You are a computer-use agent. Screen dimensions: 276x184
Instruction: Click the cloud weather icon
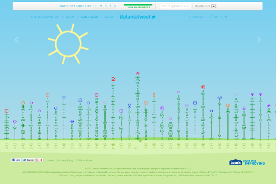pyautogui.click(x=211, y=17)
